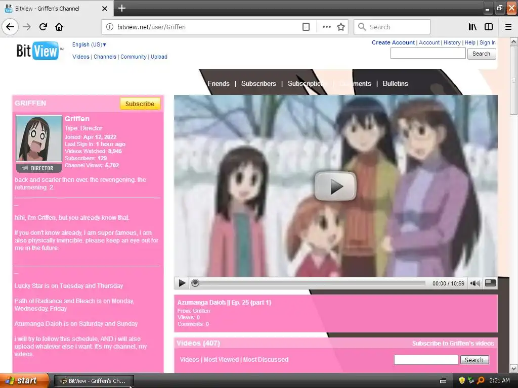Click the browser address bar URL
Screen dimensions: 518x388
tap(151, 27)
